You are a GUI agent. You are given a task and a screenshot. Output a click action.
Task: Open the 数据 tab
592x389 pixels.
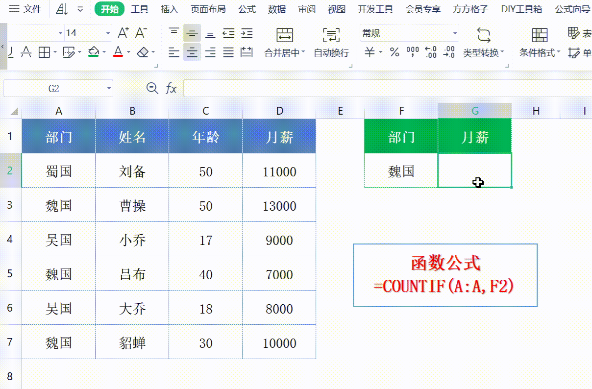tap(277, 9)
